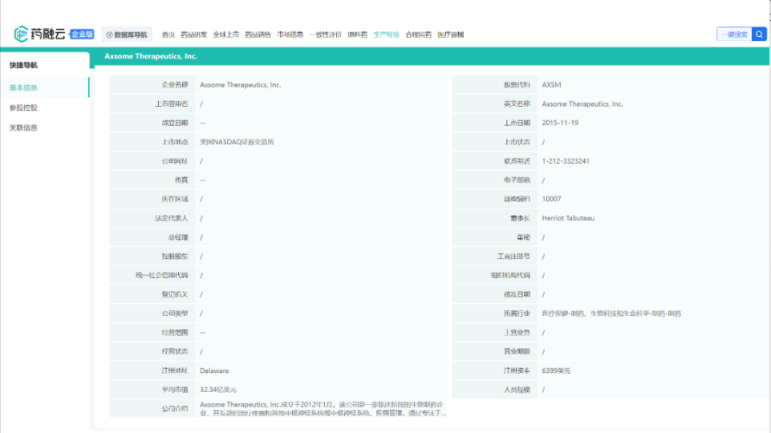Click the stock code AXSM

551,84
